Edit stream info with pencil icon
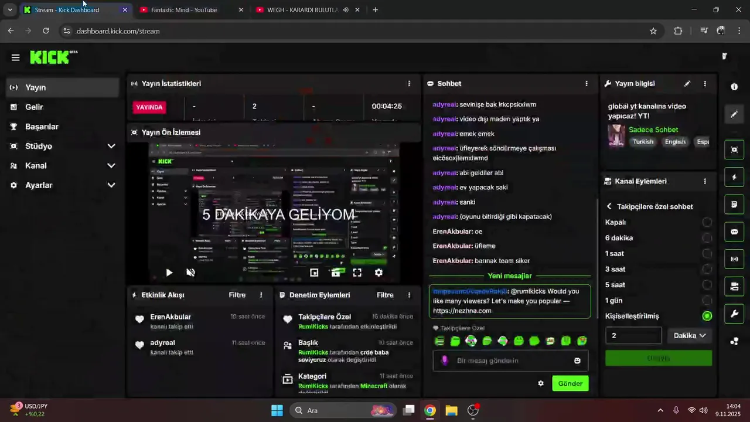Screen dimensions: 750x422 tap(687, 84)
